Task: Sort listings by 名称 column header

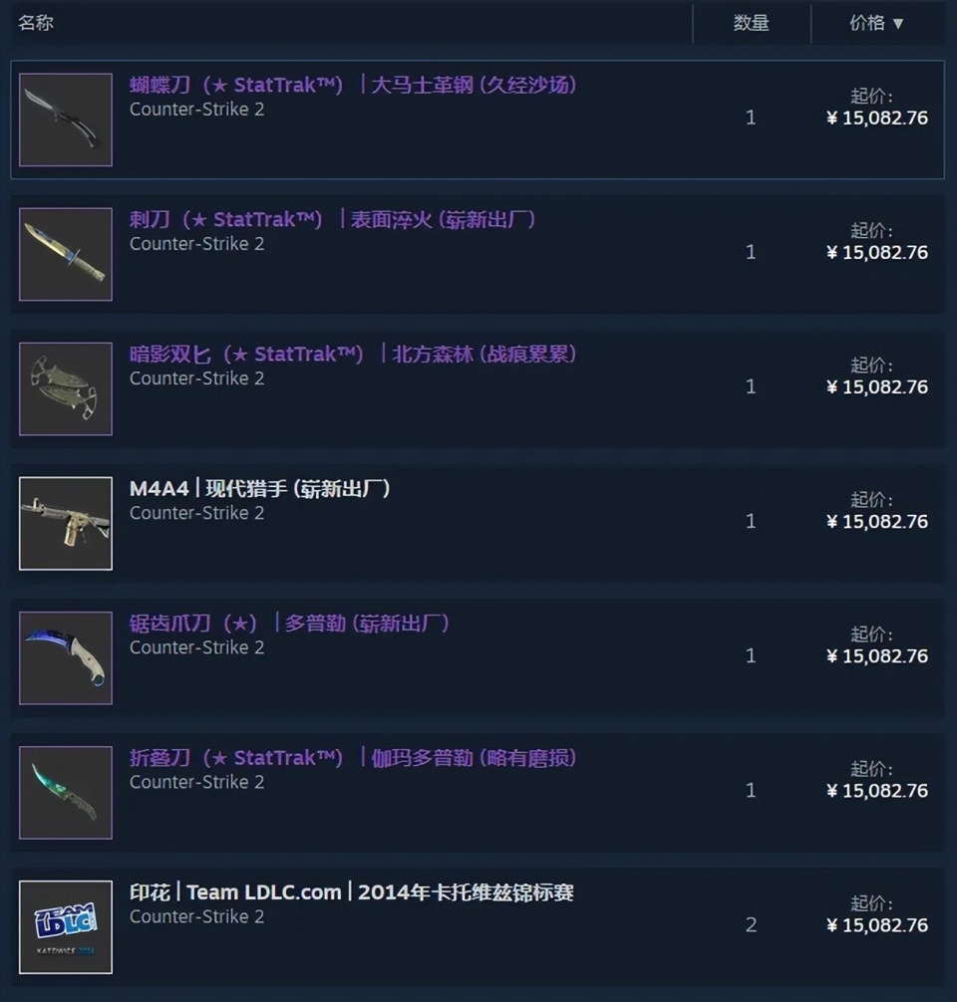Action: coord(36,23)
